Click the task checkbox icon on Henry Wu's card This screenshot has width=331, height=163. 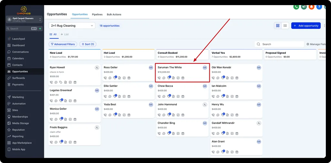point(232,115)
